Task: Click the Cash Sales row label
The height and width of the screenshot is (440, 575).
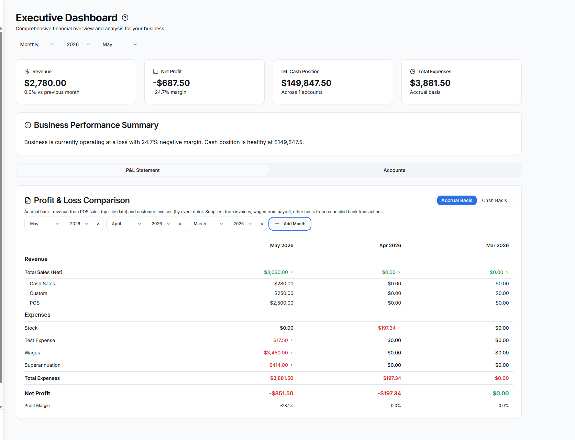Action: pos(42,284)
